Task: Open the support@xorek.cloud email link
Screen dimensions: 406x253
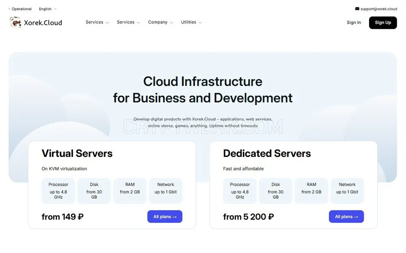Action: tap(378, 9)
